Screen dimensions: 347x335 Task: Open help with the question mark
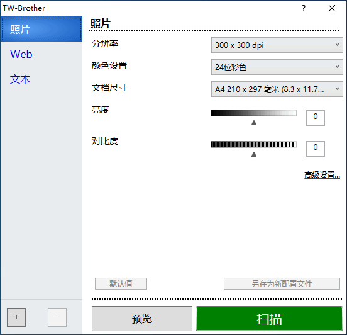coord(304,8)
